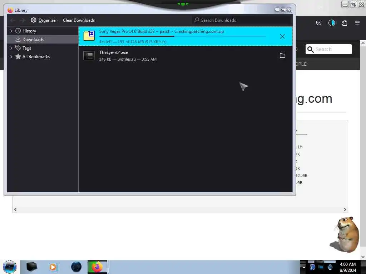
Task: Select the Sony Vegas Pro zip filename
Action: pyautogui.click(x=162, y=31)
